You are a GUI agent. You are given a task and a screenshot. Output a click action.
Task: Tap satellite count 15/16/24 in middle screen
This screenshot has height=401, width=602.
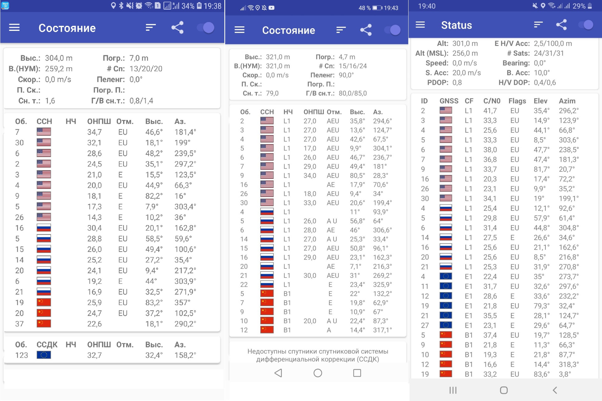(353, 66)
